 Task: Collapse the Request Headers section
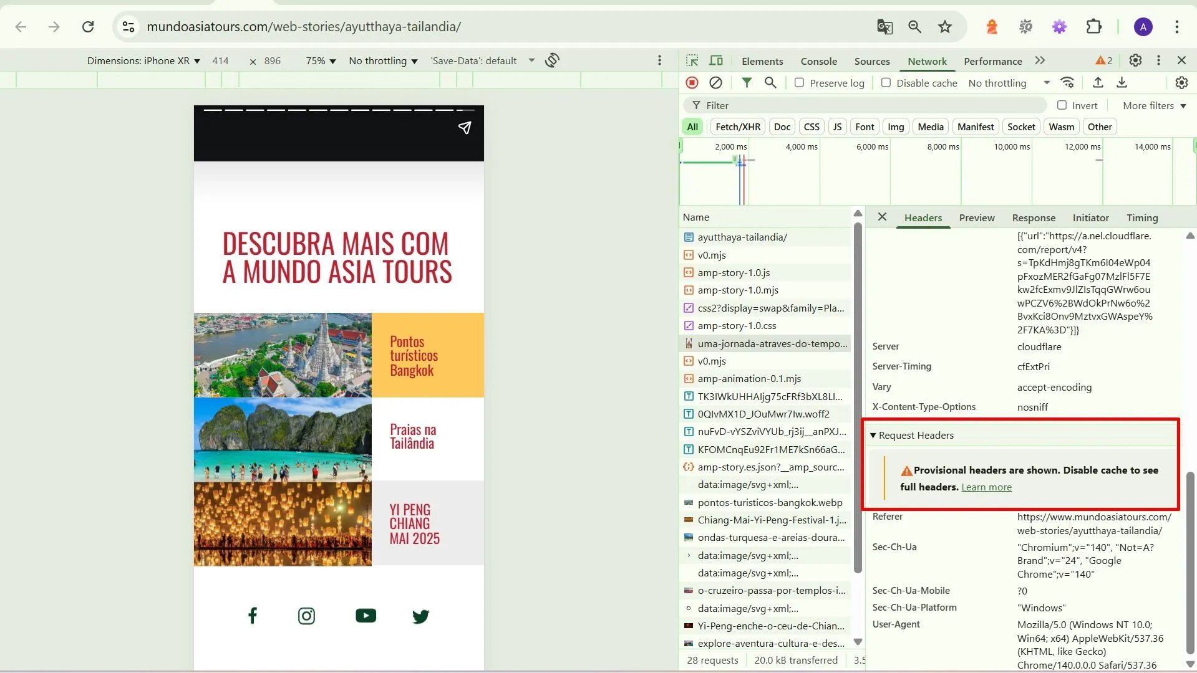(873, 435)
